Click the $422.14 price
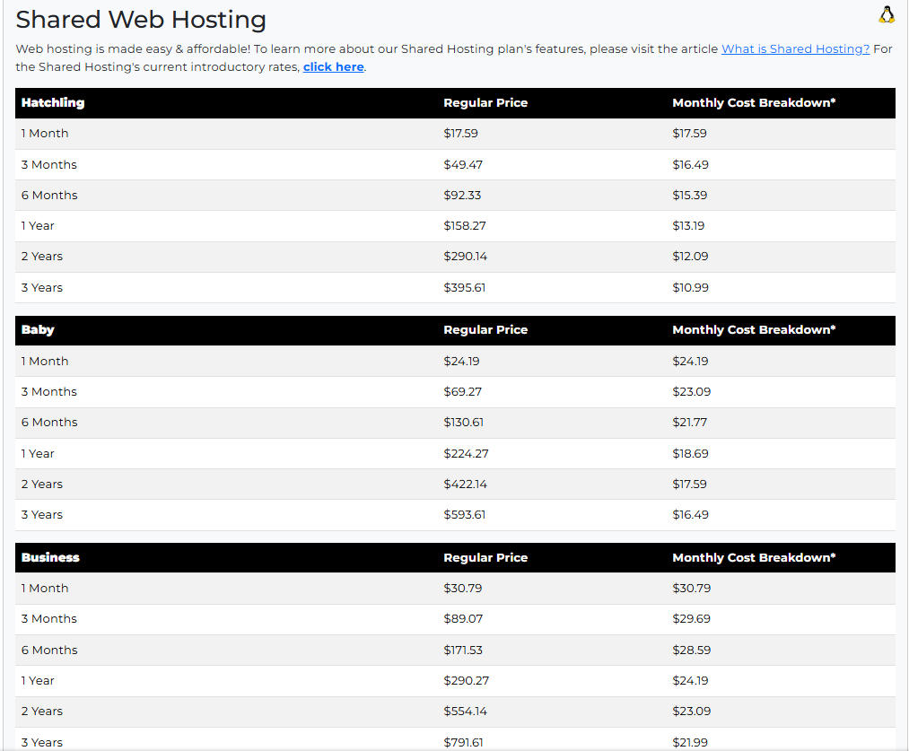Screen dimensions: 909x751 [x=466, y=484]
